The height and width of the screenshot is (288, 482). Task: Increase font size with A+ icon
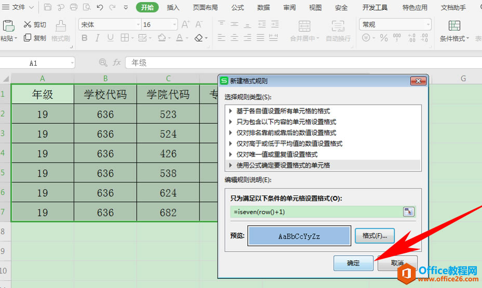(185, 24)
